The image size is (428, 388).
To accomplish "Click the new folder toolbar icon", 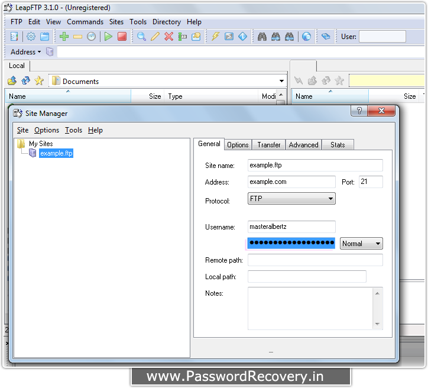I will click(196, 36).
